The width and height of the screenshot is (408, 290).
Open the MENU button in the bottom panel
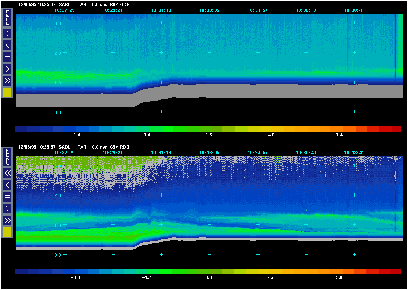[x=7, y=157]
